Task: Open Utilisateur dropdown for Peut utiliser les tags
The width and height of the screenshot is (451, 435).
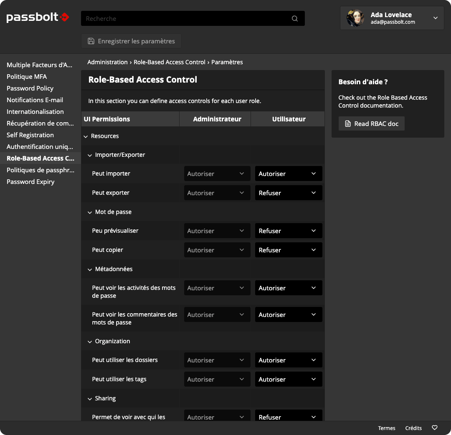Action: (289, 379)
